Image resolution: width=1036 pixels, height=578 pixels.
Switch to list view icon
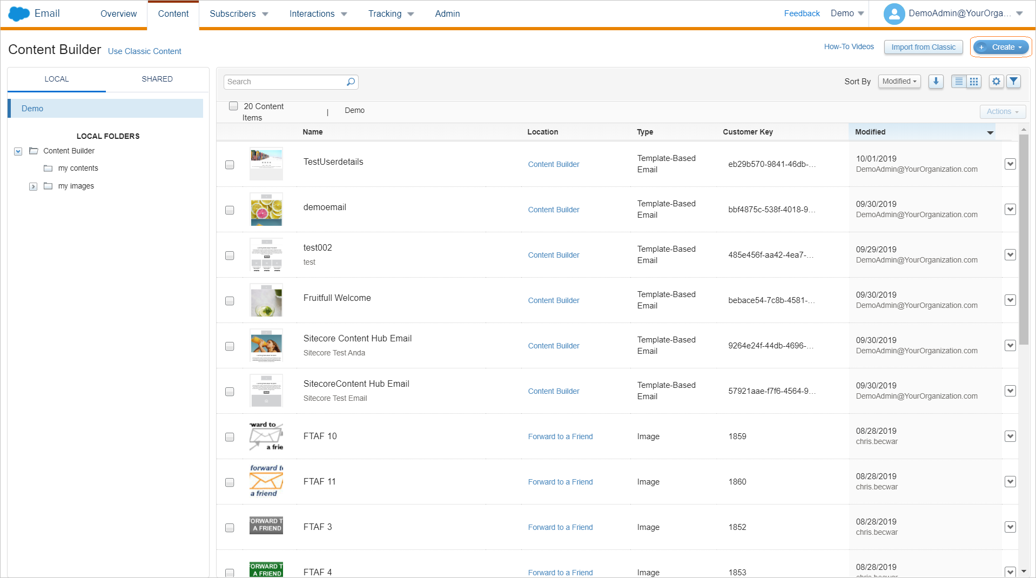pyautogui.click(x=959, y=82)
